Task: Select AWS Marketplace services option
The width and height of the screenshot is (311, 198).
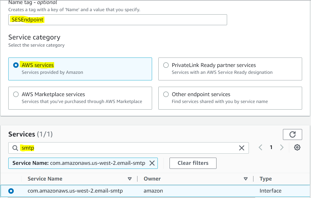Action: click(16, 94)
